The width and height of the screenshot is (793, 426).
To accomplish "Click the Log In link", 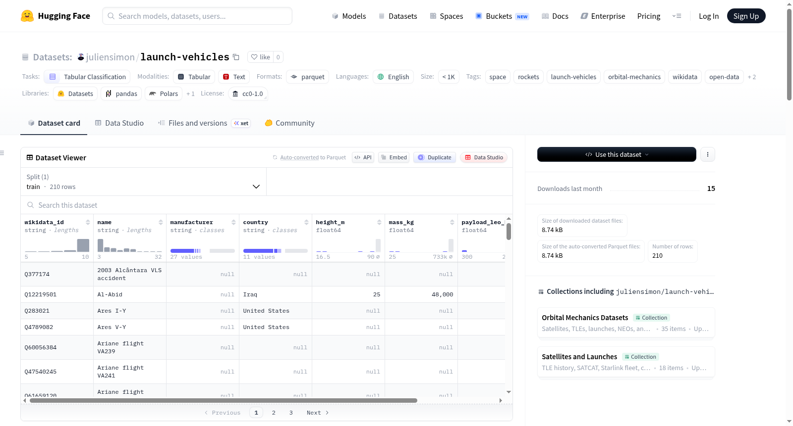I will pos(709,16).
